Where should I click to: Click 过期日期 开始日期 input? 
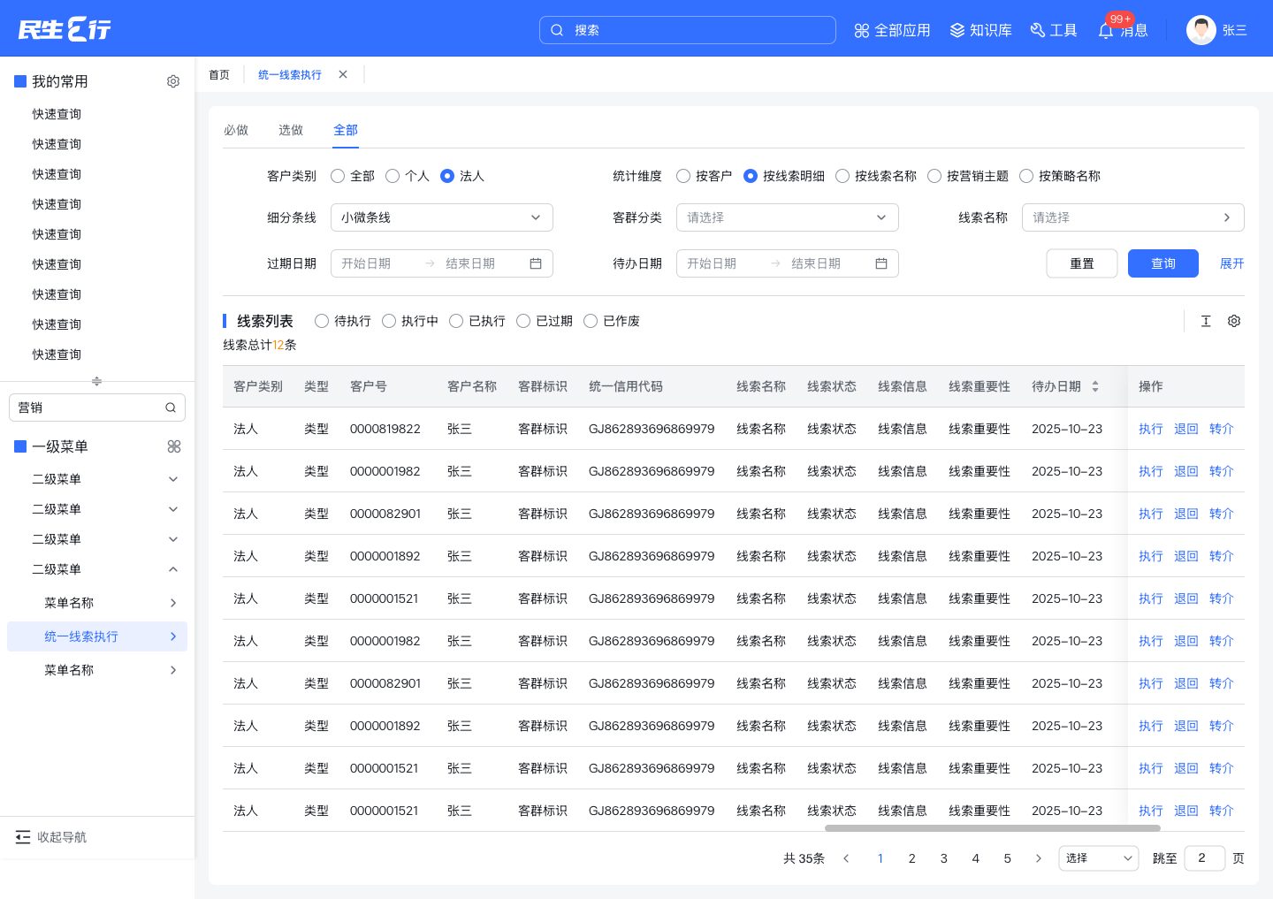[366, 263]
